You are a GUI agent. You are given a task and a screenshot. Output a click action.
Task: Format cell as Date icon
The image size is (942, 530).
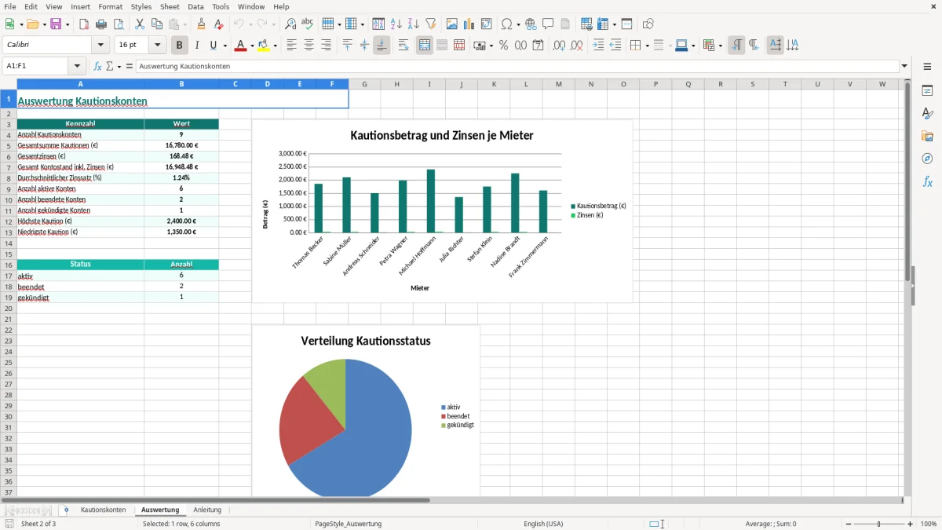(x=538, y=46)
